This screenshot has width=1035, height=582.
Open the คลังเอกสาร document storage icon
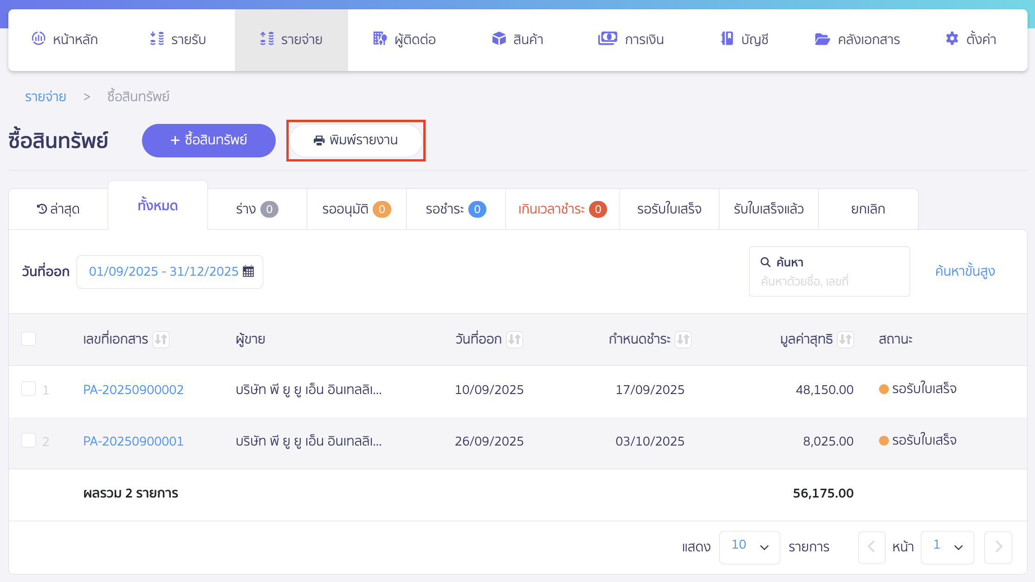[822, 39]
